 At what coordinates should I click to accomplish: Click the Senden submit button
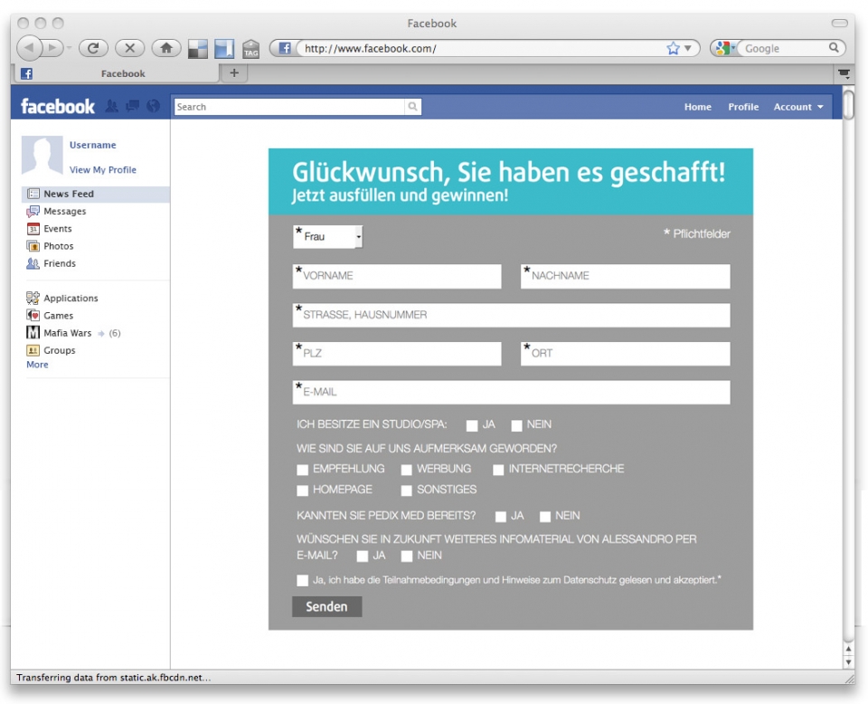(x=326, y=606)
